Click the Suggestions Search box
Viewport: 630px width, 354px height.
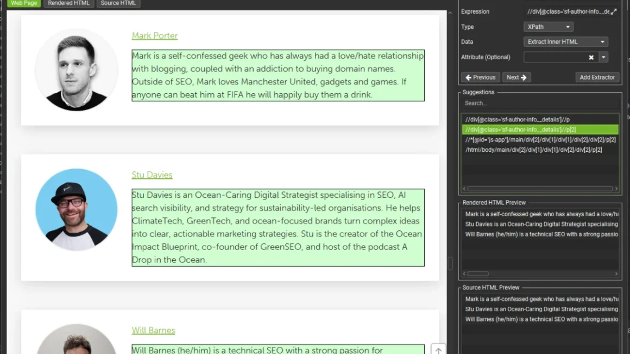pyautogui.click(x=540, y=104)
